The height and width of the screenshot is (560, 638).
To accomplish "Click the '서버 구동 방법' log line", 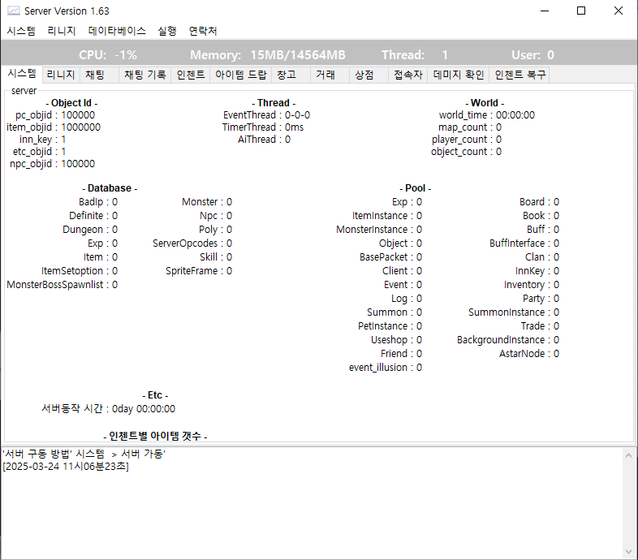I will 84,454.
